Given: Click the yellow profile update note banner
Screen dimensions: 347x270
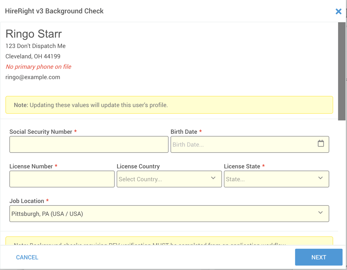Looking at the screenshot, I should [x=169, y=105].
